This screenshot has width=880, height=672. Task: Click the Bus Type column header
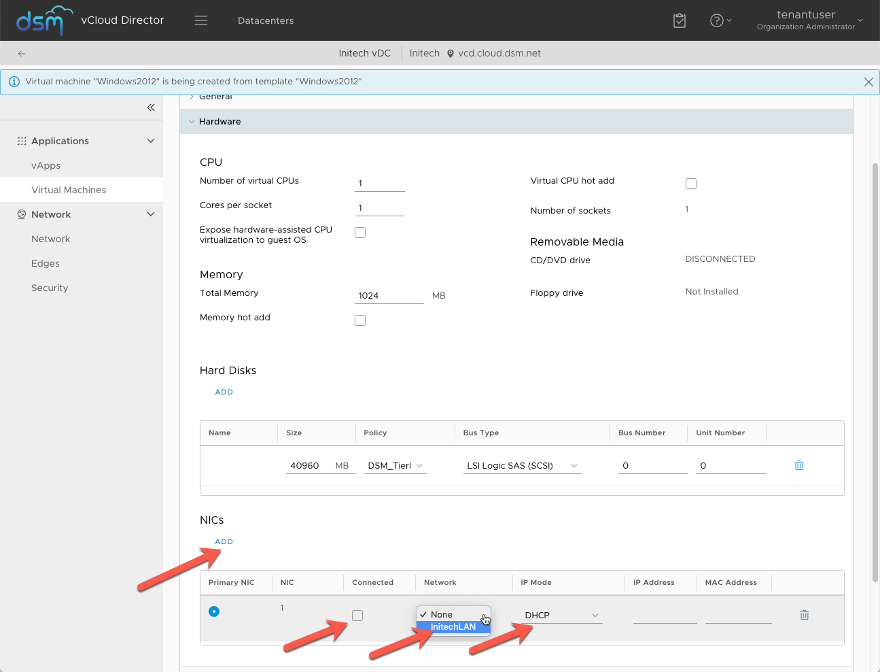click(481, 433)
